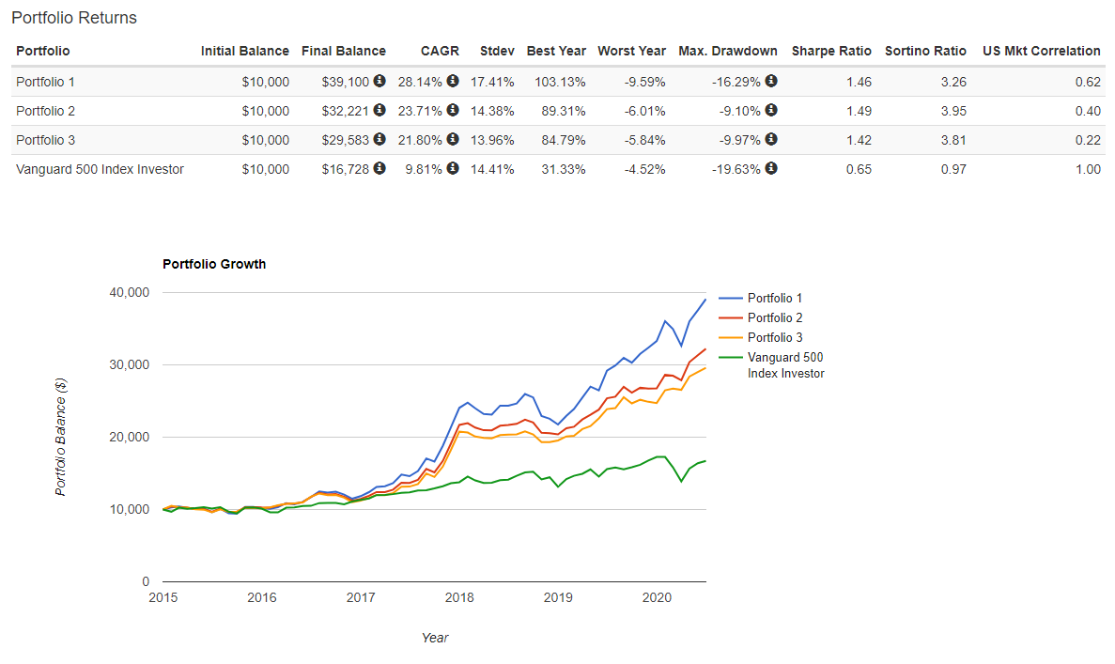Image resolution: width=1115 pixels, height=664 pixels.
Task: Select the Portfolio 3 legend label in chart
Action: pos(775,338)
